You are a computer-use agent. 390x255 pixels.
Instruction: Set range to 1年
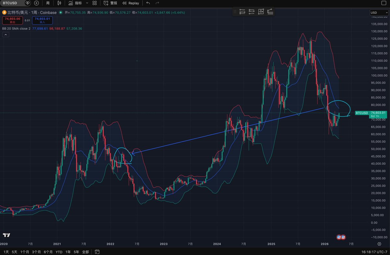[68, 252]
